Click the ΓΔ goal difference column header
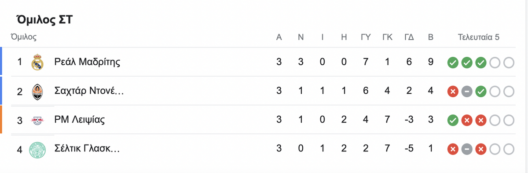 (409, 37)
